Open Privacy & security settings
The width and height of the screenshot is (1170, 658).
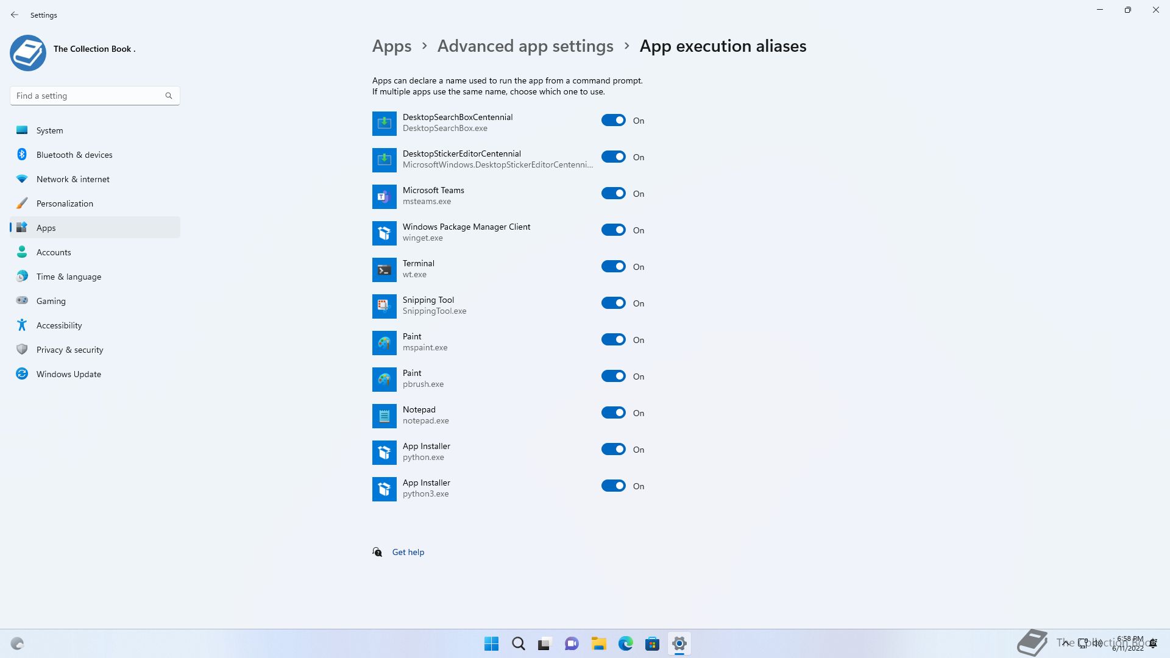(x=69, y=350)
